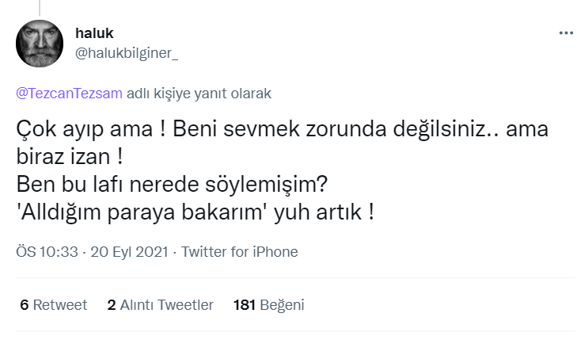Click the quote tweet count "2"
The height and width of the screenshot is (340, 577).
(x=112, y=304)
